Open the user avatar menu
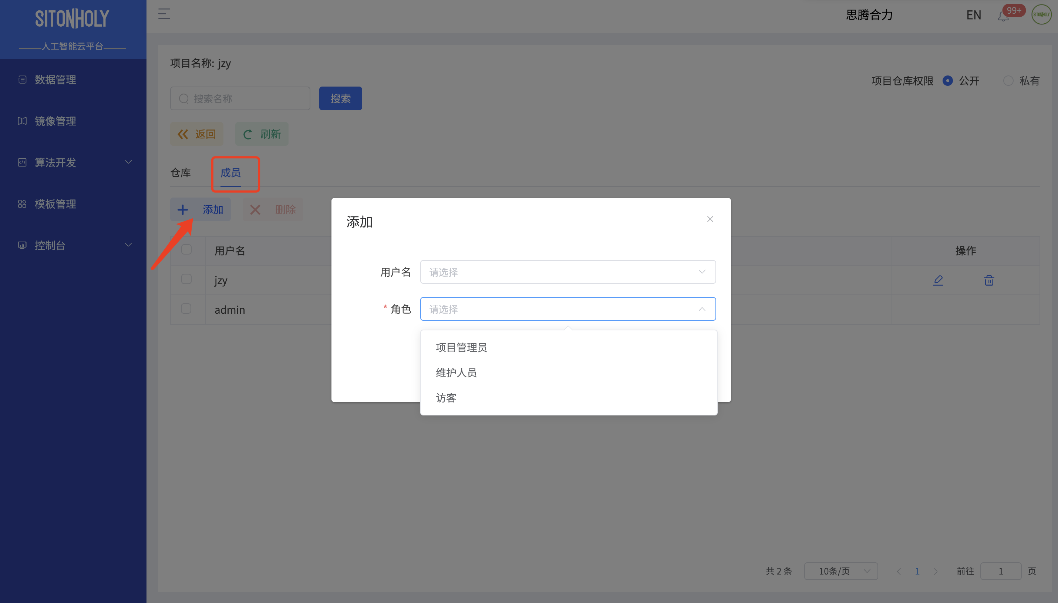Screen dimensions: 1058x603 1041,14
